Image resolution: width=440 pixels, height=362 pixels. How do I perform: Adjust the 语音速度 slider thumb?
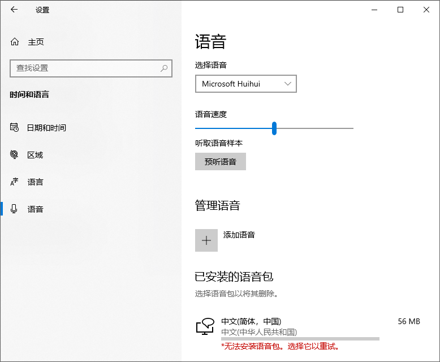(274, 128)
